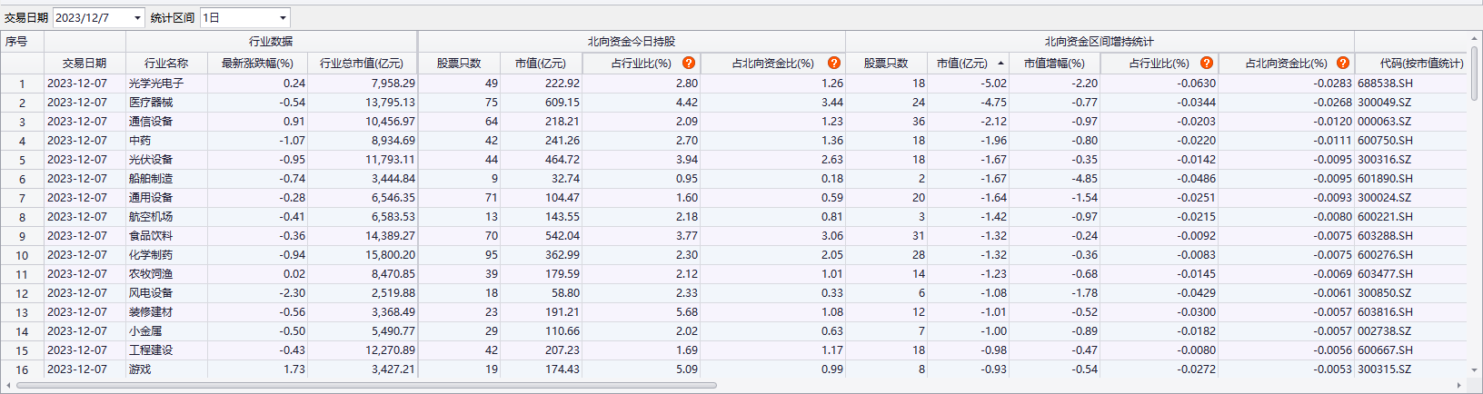Click the horizontal scrollbar thumb
Screen dimensions: 1483x394
[x=363, y=385]
